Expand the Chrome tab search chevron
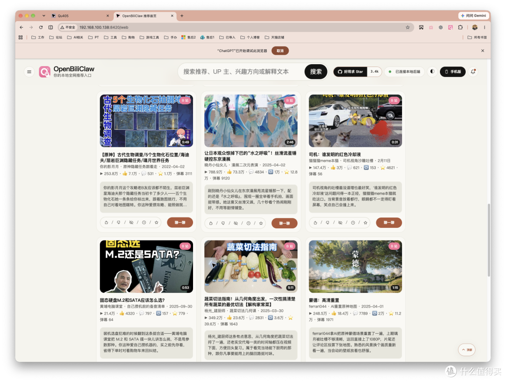Image resolution: width=506 pixels, height=382 pixels. [44, 16]
